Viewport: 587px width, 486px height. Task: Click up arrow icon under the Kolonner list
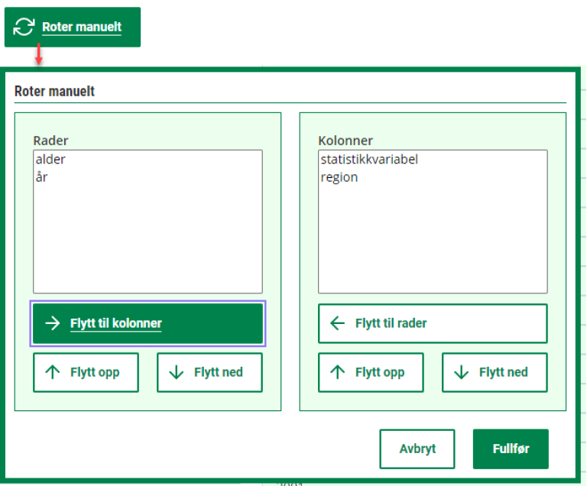pos(337,372)
